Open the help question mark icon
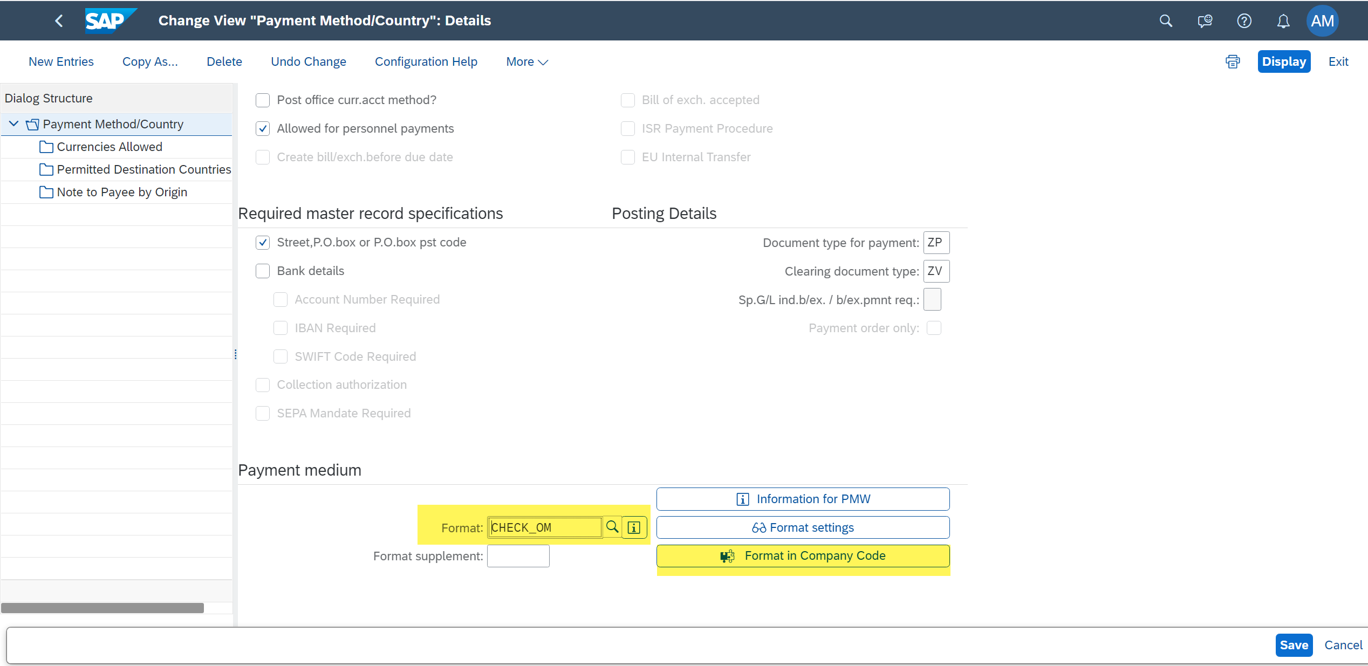 coord(1244,20)
